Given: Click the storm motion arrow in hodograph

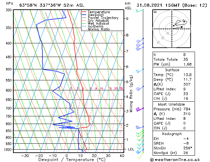Looking at the screenshot, I should click(x=178, y=27).
